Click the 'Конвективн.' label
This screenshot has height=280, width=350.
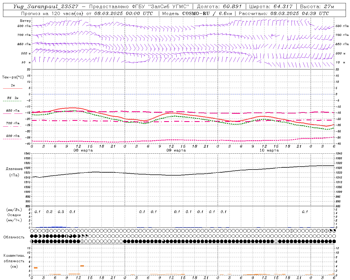pyautogui.click(x=14, y=256)
